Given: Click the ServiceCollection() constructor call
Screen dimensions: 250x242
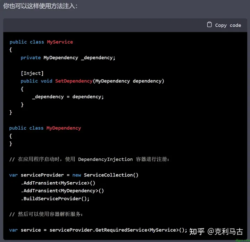Looking at the screenshot, I should pyautogui.click(x=111, y=175).
